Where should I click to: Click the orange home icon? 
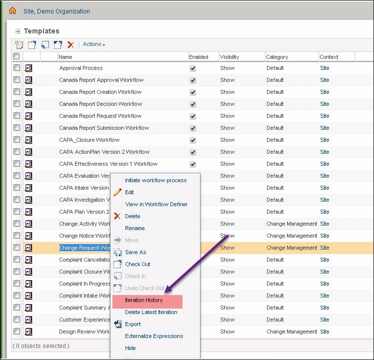12,10
